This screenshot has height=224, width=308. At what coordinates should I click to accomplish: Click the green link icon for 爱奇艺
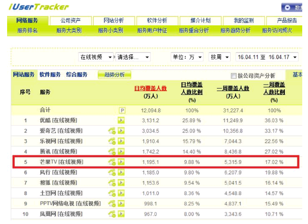112,131
